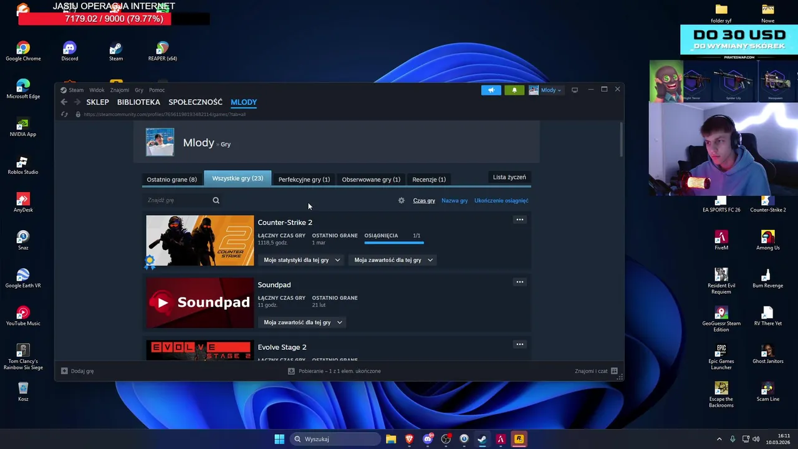Screen dimensions: 798x449
Task: Open Google Earth VR desktop shortcut
Action: point(23,279)
